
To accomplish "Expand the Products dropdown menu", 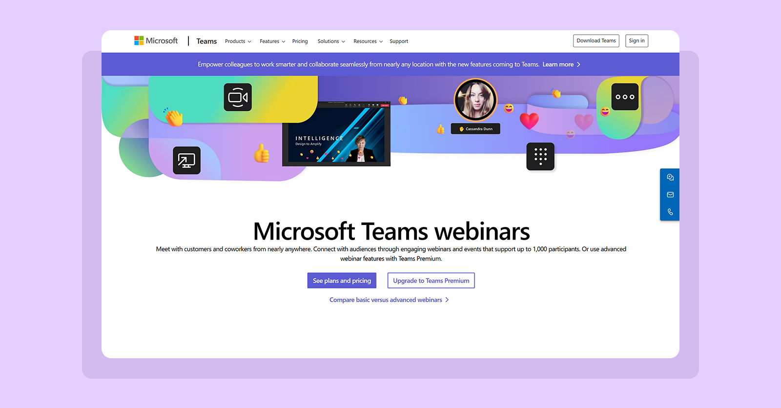I will pos(238,41).
